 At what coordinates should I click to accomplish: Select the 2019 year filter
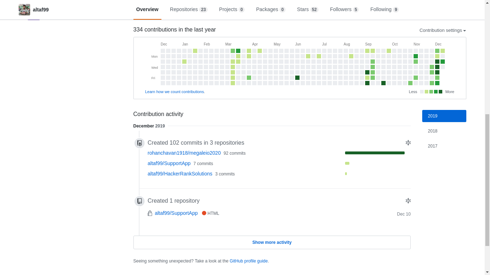coord(444,116)
